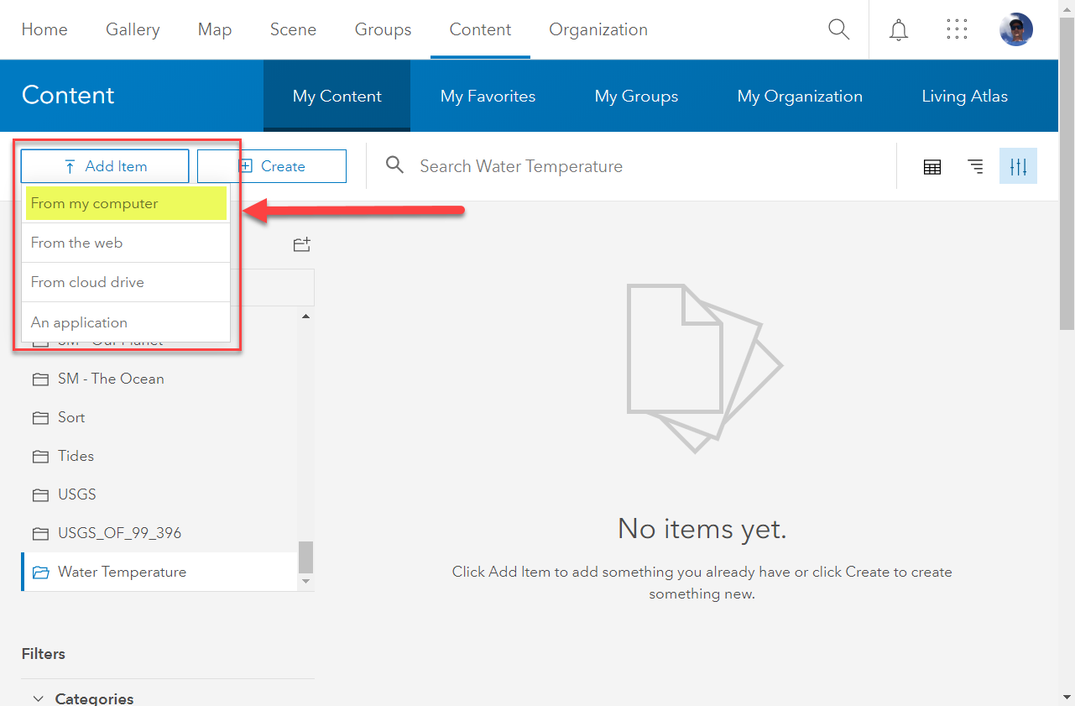Switch to the Living Atlas tab
Screen dimensions: 1075x706
965,96
